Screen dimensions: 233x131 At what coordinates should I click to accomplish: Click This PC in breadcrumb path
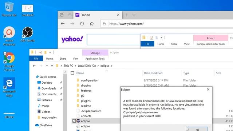coord(68,65)
